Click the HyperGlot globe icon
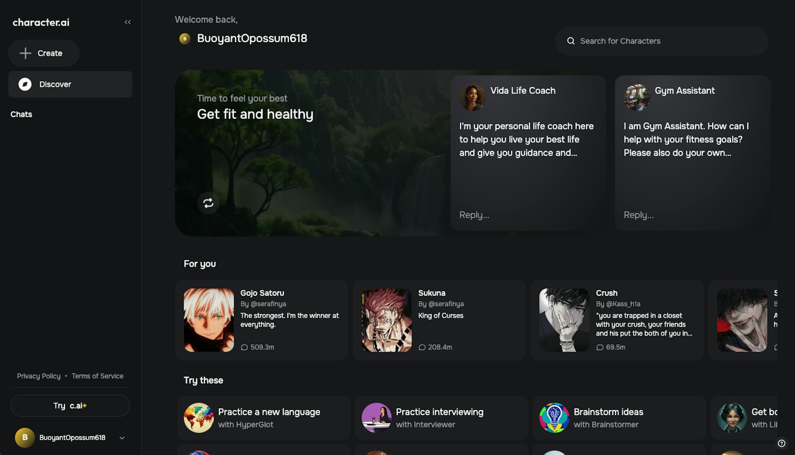The image size is (795, 455). tap(199, 418)
